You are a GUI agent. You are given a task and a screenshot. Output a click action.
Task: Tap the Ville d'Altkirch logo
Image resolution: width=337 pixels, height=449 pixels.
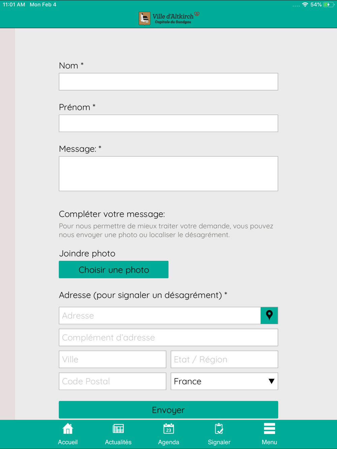coord(169,18)
